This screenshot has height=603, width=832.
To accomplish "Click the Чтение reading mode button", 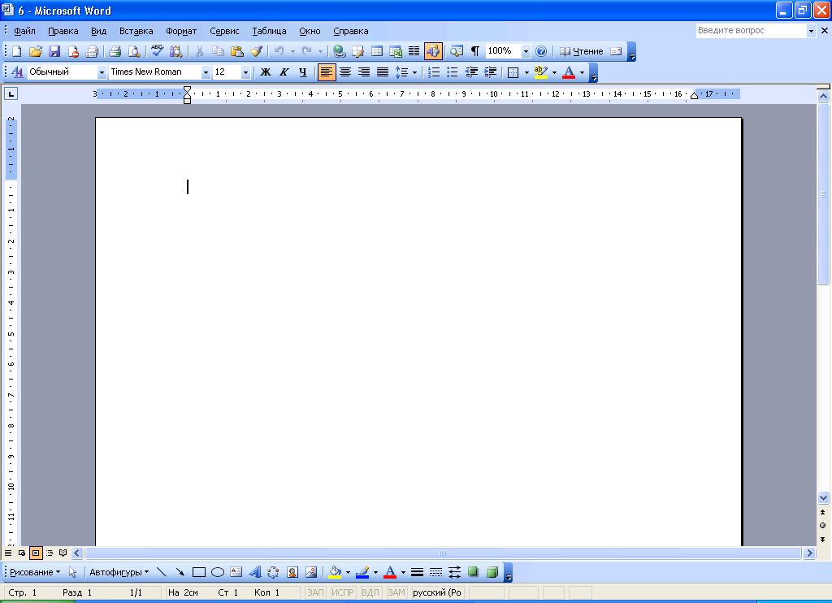I will click(582, 51).
